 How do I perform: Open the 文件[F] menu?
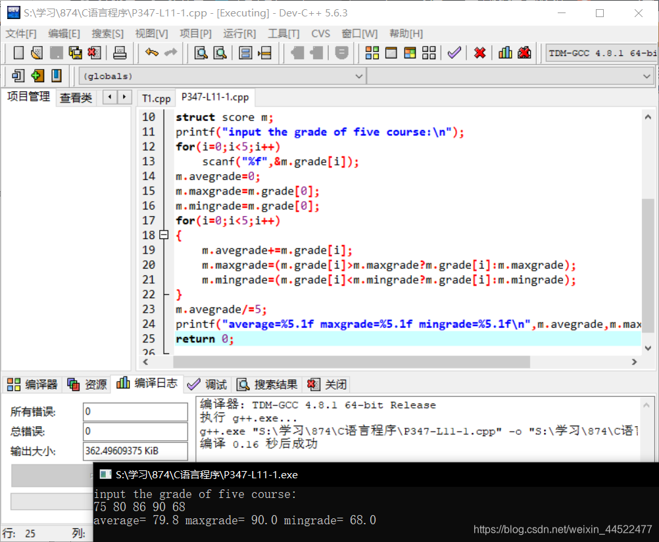[20, 34]
